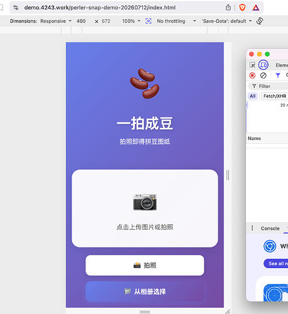Open the Save-Data default dropdown
Viewport: 288px width, 314px height.
pyautogui.click(x=227, y=21)
